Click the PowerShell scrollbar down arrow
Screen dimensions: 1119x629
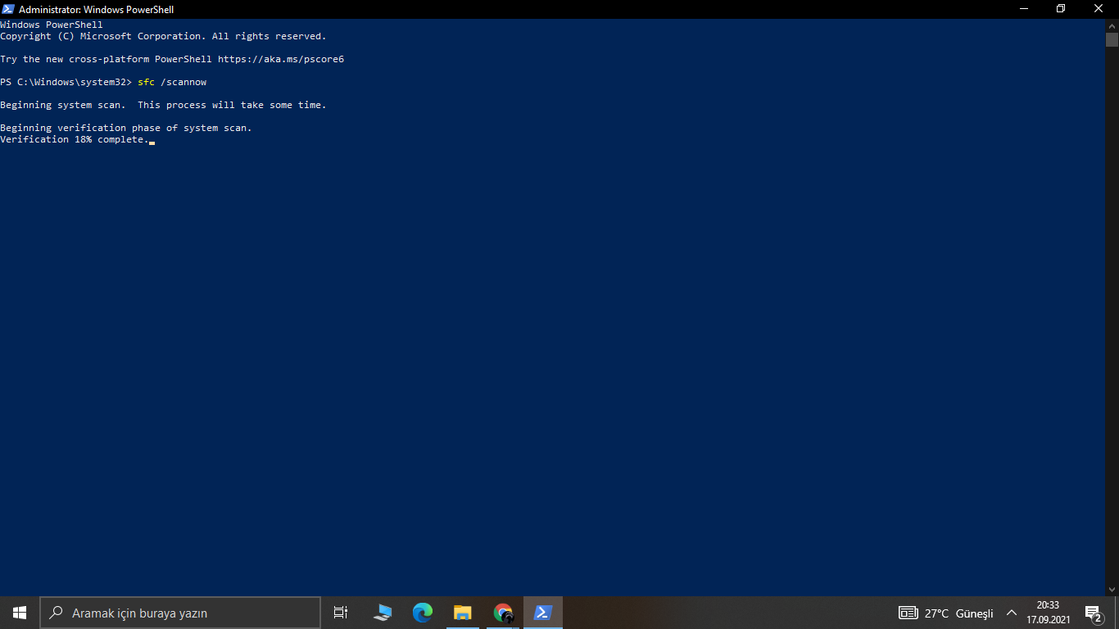point(1112,590)
